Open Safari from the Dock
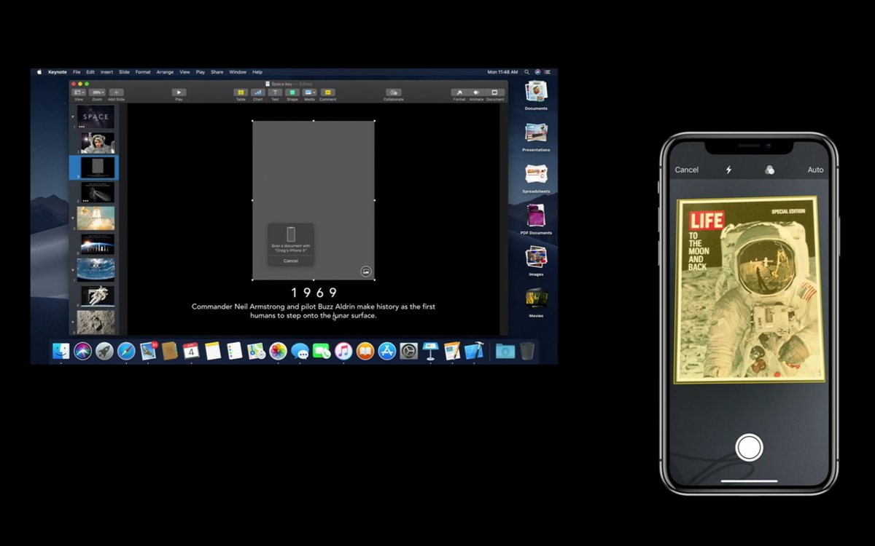 click(x=126, y=351)
